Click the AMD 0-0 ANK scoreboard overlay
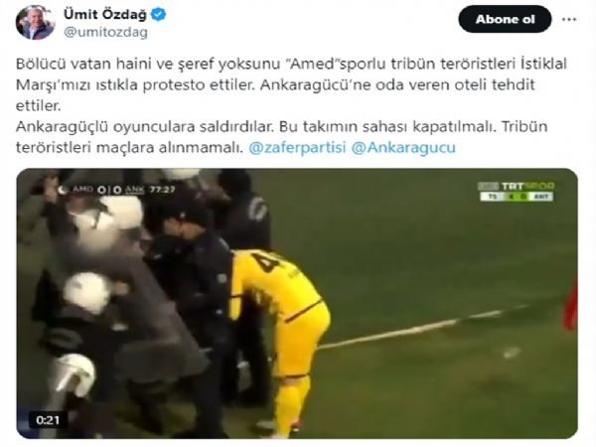Image resolution: width=596 pixels, height=447 pixels. [108, 190]
